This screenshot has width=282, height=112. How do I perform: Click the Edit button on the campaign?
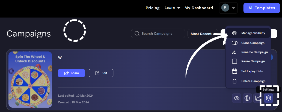[x=101, y=73]
